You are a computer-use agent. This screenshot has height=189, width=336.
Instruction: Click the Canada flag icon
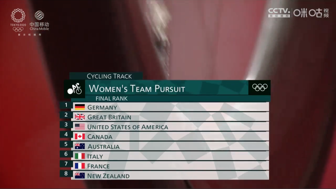[x=80, y=136]
